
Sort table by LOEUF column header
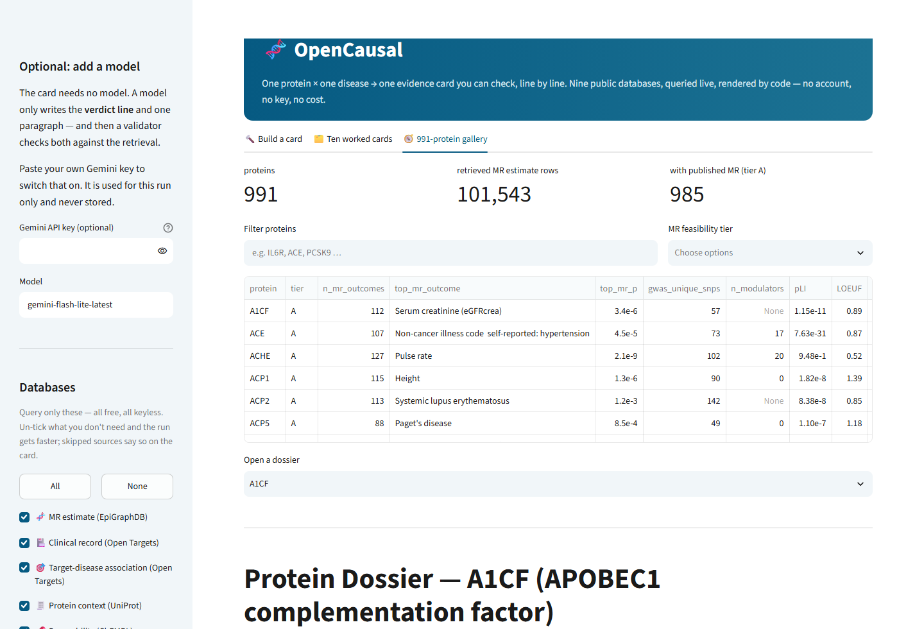pyautogui.click(x=849, y=289)
